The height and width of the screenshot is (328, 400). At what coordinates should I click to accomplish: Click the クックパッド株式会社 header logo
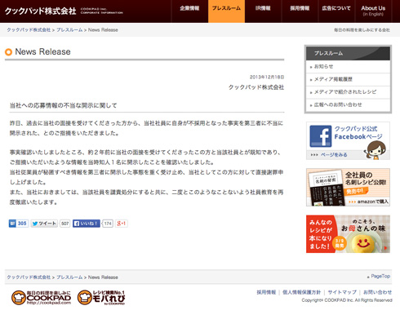(40, 11)
